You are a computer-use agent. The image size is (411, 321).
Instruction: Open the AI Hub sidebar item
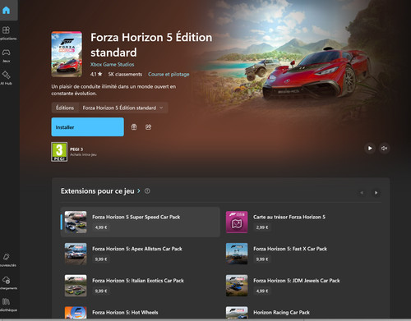click(6, 78)
